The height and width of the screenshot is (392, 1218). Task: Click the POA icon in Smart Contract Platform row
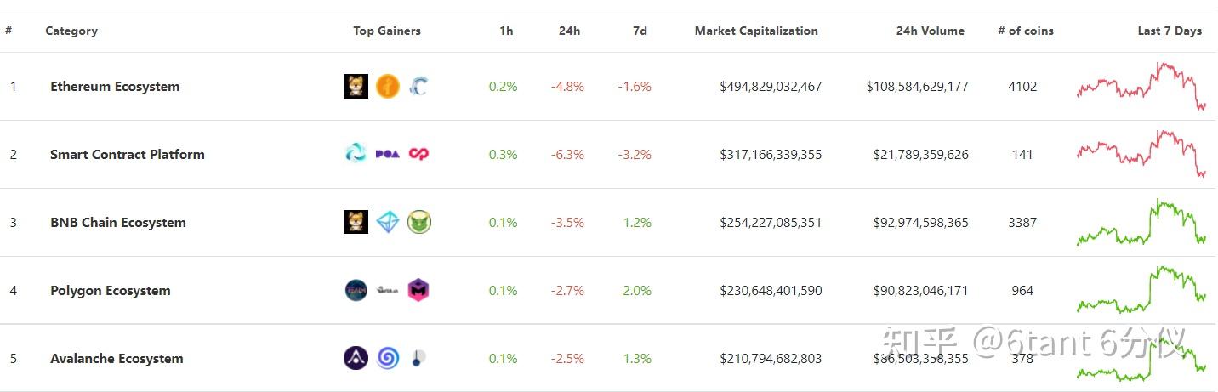pos(387,154)
